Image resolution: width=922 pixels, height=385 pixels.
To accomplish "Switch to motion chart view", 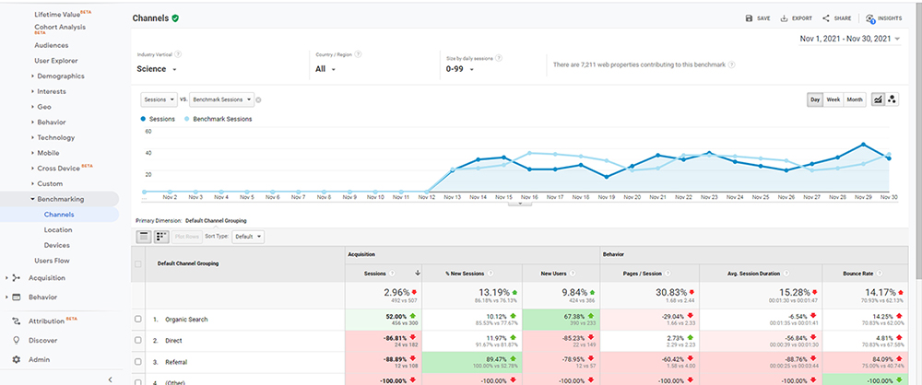I will pyautogui.click(x=892, y=99).
